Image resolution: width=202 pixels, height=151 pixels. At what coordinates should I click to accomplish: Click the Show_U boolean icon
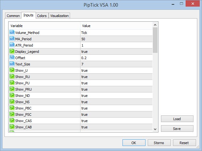tap(12, 70)
